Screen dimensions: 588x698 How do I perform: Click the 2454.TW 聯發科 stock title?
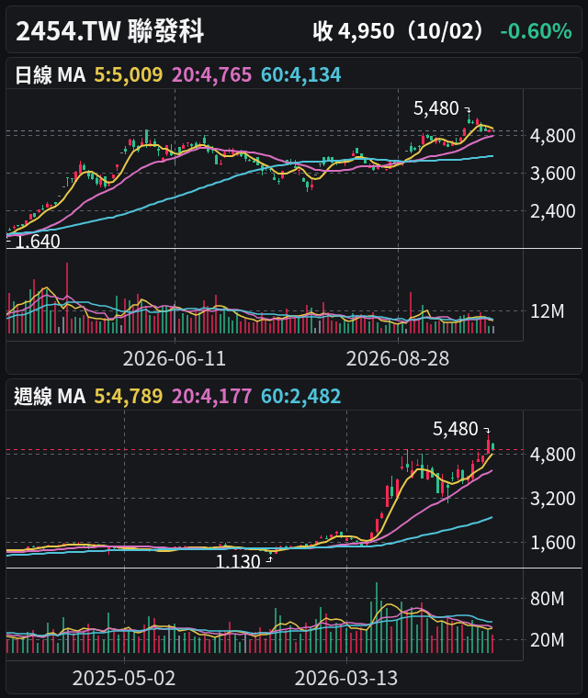(x=110, y=31)
